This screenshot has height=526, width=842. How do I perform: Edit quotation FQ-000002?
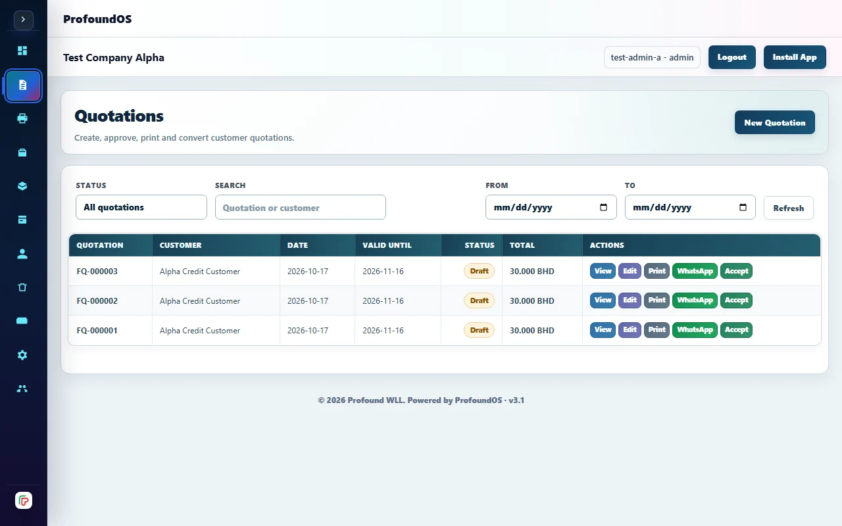pyautogui.click(x=630, y=300)
